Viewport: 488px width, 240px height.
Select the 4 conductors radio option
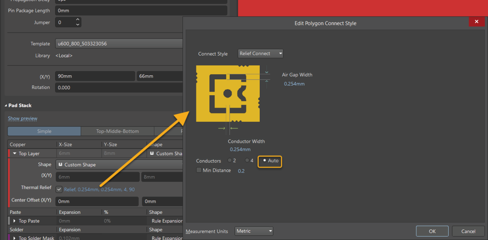pyautogui.click(x=247, y=160)
